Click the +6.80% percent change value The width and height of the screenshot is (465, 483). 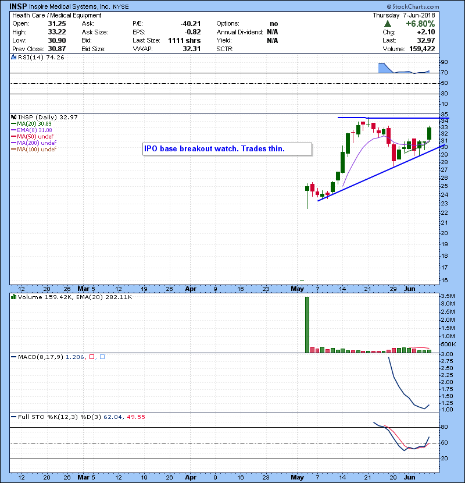420,24
